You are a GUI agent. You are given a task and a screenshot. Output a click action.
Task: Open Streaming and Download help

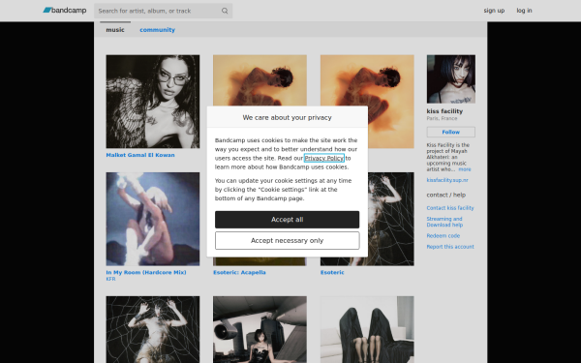tap(444, 222)
